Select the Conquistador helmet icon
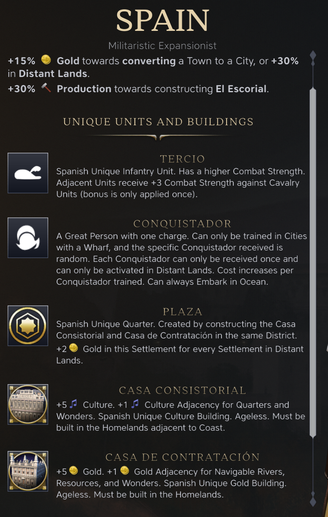Image resolution: width=328 pixels, height=517 pixels. [x=28, y=238]
